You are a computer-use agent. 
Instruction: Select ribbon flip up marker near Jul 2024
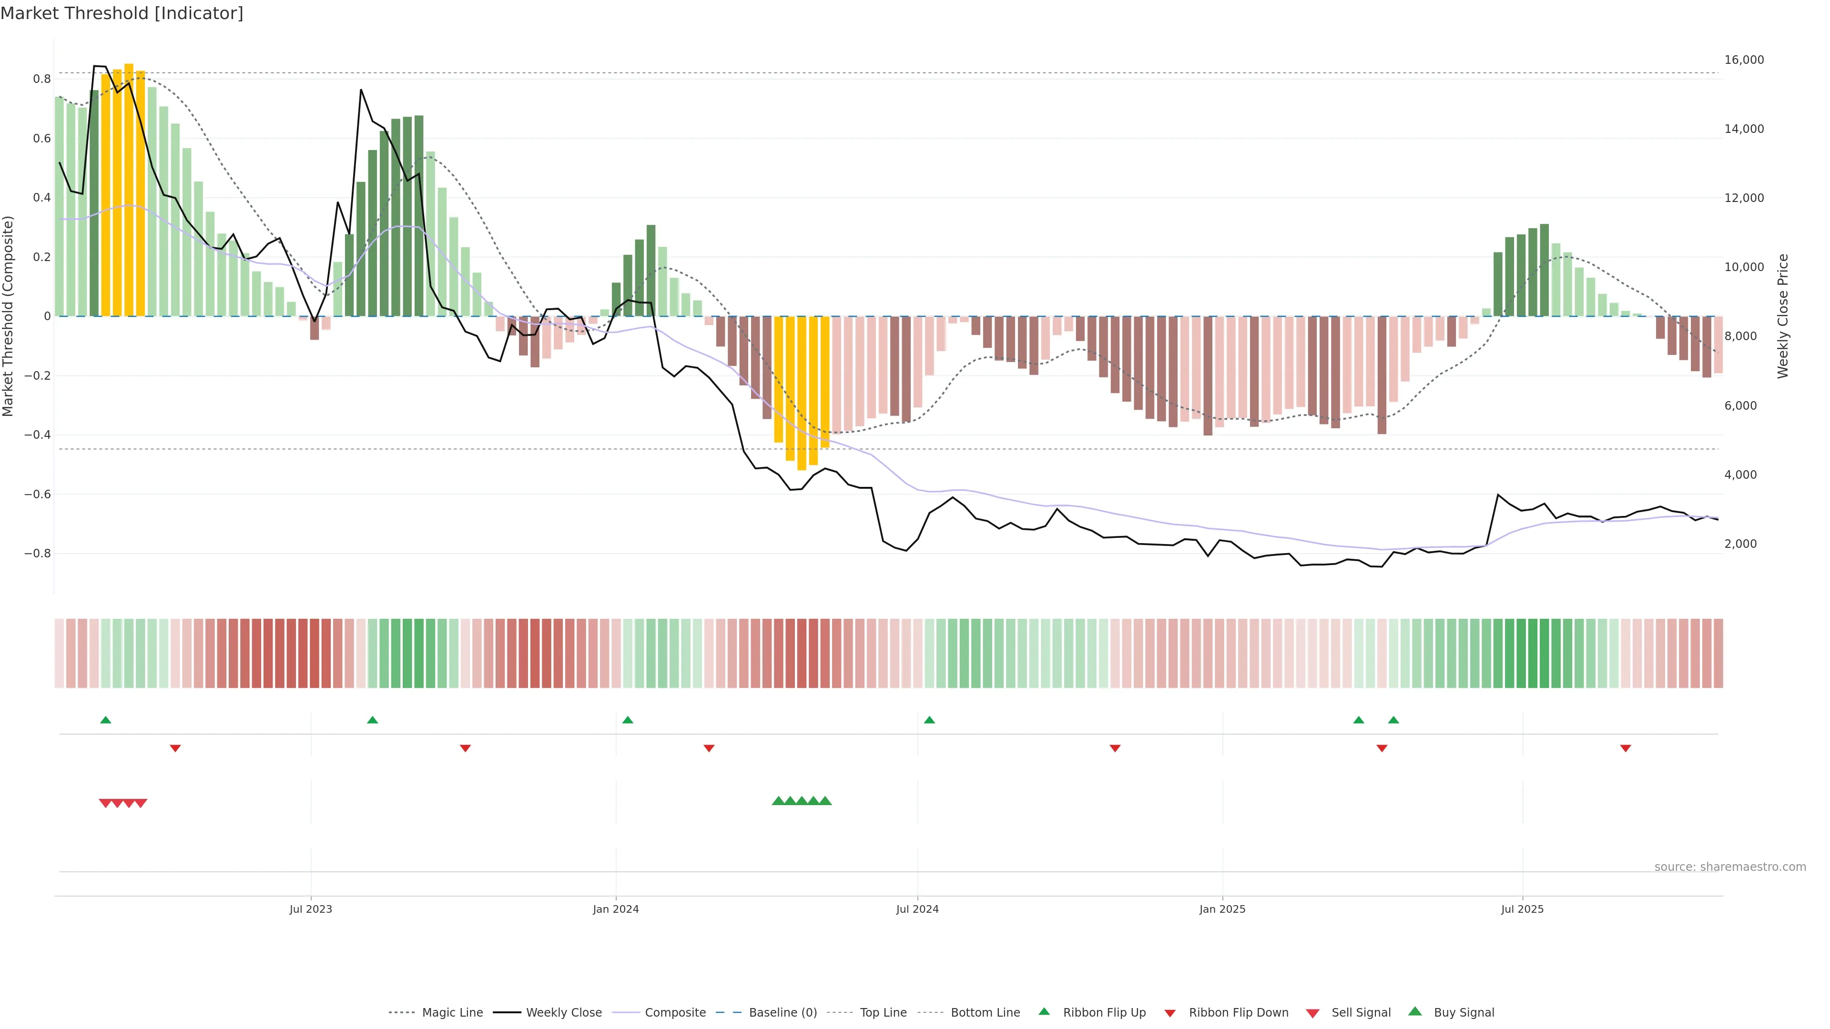[929, 720]
